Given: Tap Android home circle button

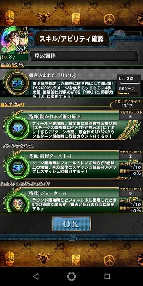Looking at the screenshot, I should tap(71, 276).
